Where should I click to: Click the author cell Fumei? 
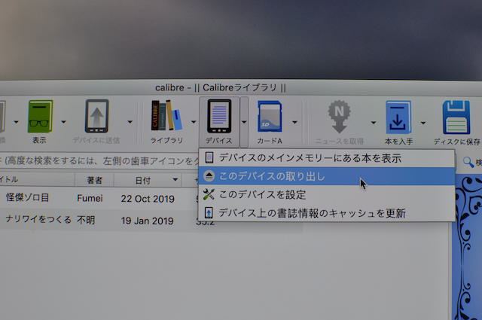(x=90, y=198)
